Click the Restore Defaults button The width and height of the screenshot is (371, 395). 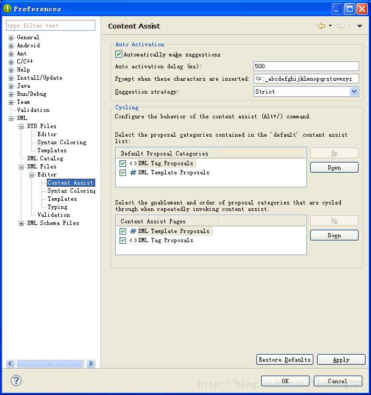click(x=284, y=359)
